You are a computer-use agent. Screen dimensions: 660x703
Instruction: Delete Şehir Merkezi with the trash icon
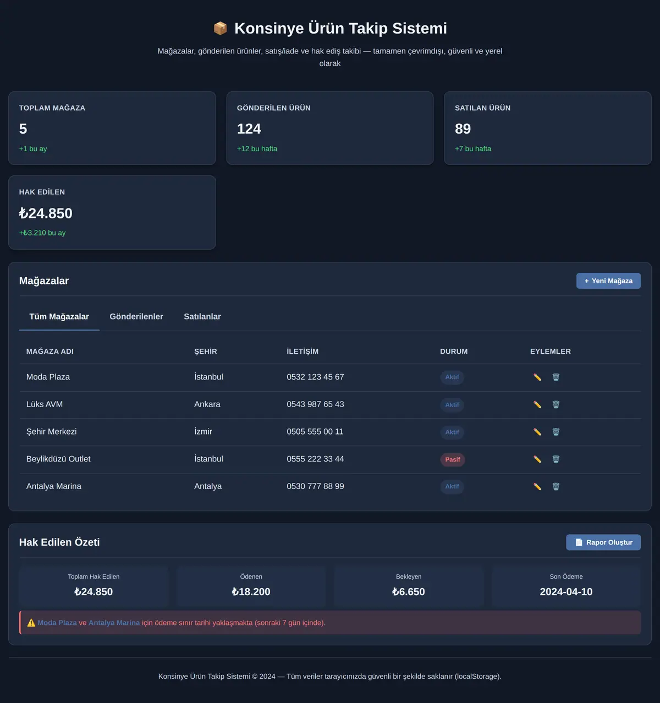[x=556, y=432]
